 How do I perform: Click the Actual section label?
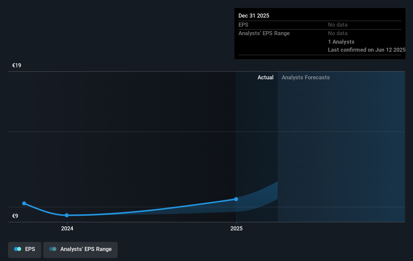(x=265, y=78)
